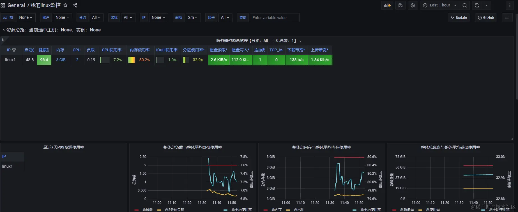Open the 服务器资源总览表 panel title menu
Screen dimensions: 518x212
(x=259, y=41)
